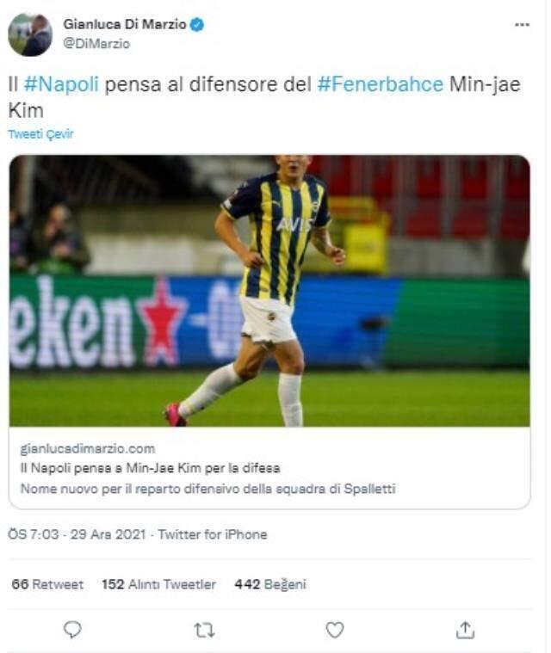Viewport: 551px width, 653px height.
Task: Click the reply speech bubble icon
Action: pyautogui.click(x=73, y=630)
